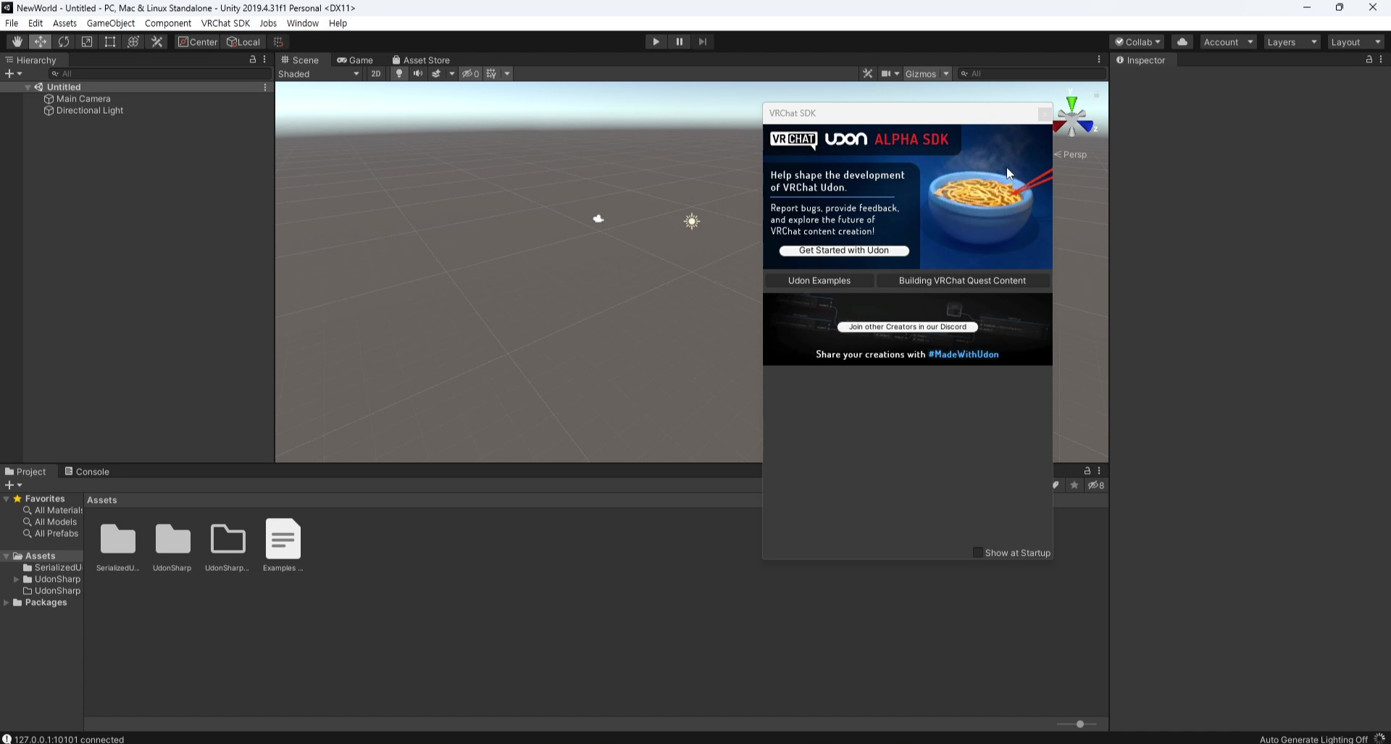1391x744 pixels.
Task: Switch to the Console tab
Action: 87,472
